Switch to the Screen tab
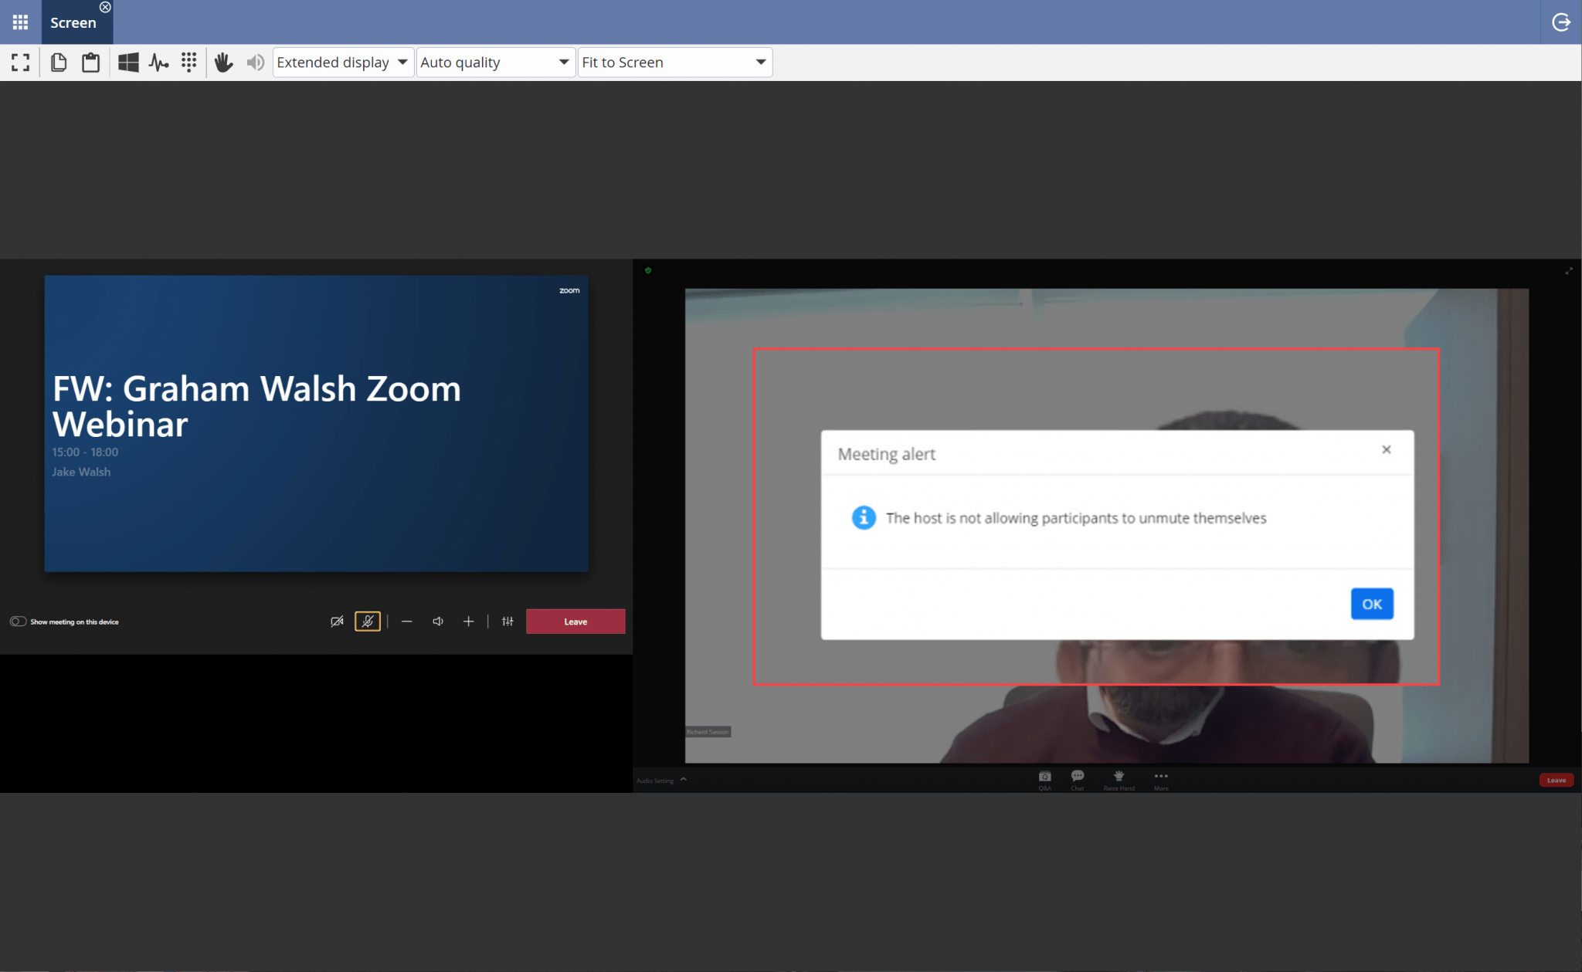Screen dimensions: 1582x972 (73, 23)
